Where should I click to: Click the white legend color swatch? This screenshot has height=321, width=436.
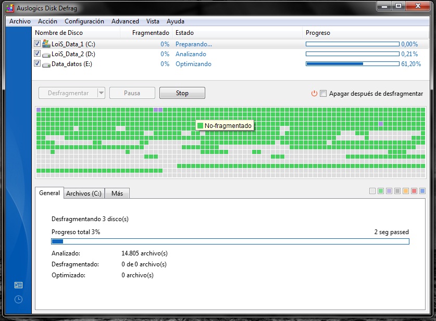coord(372,191)
